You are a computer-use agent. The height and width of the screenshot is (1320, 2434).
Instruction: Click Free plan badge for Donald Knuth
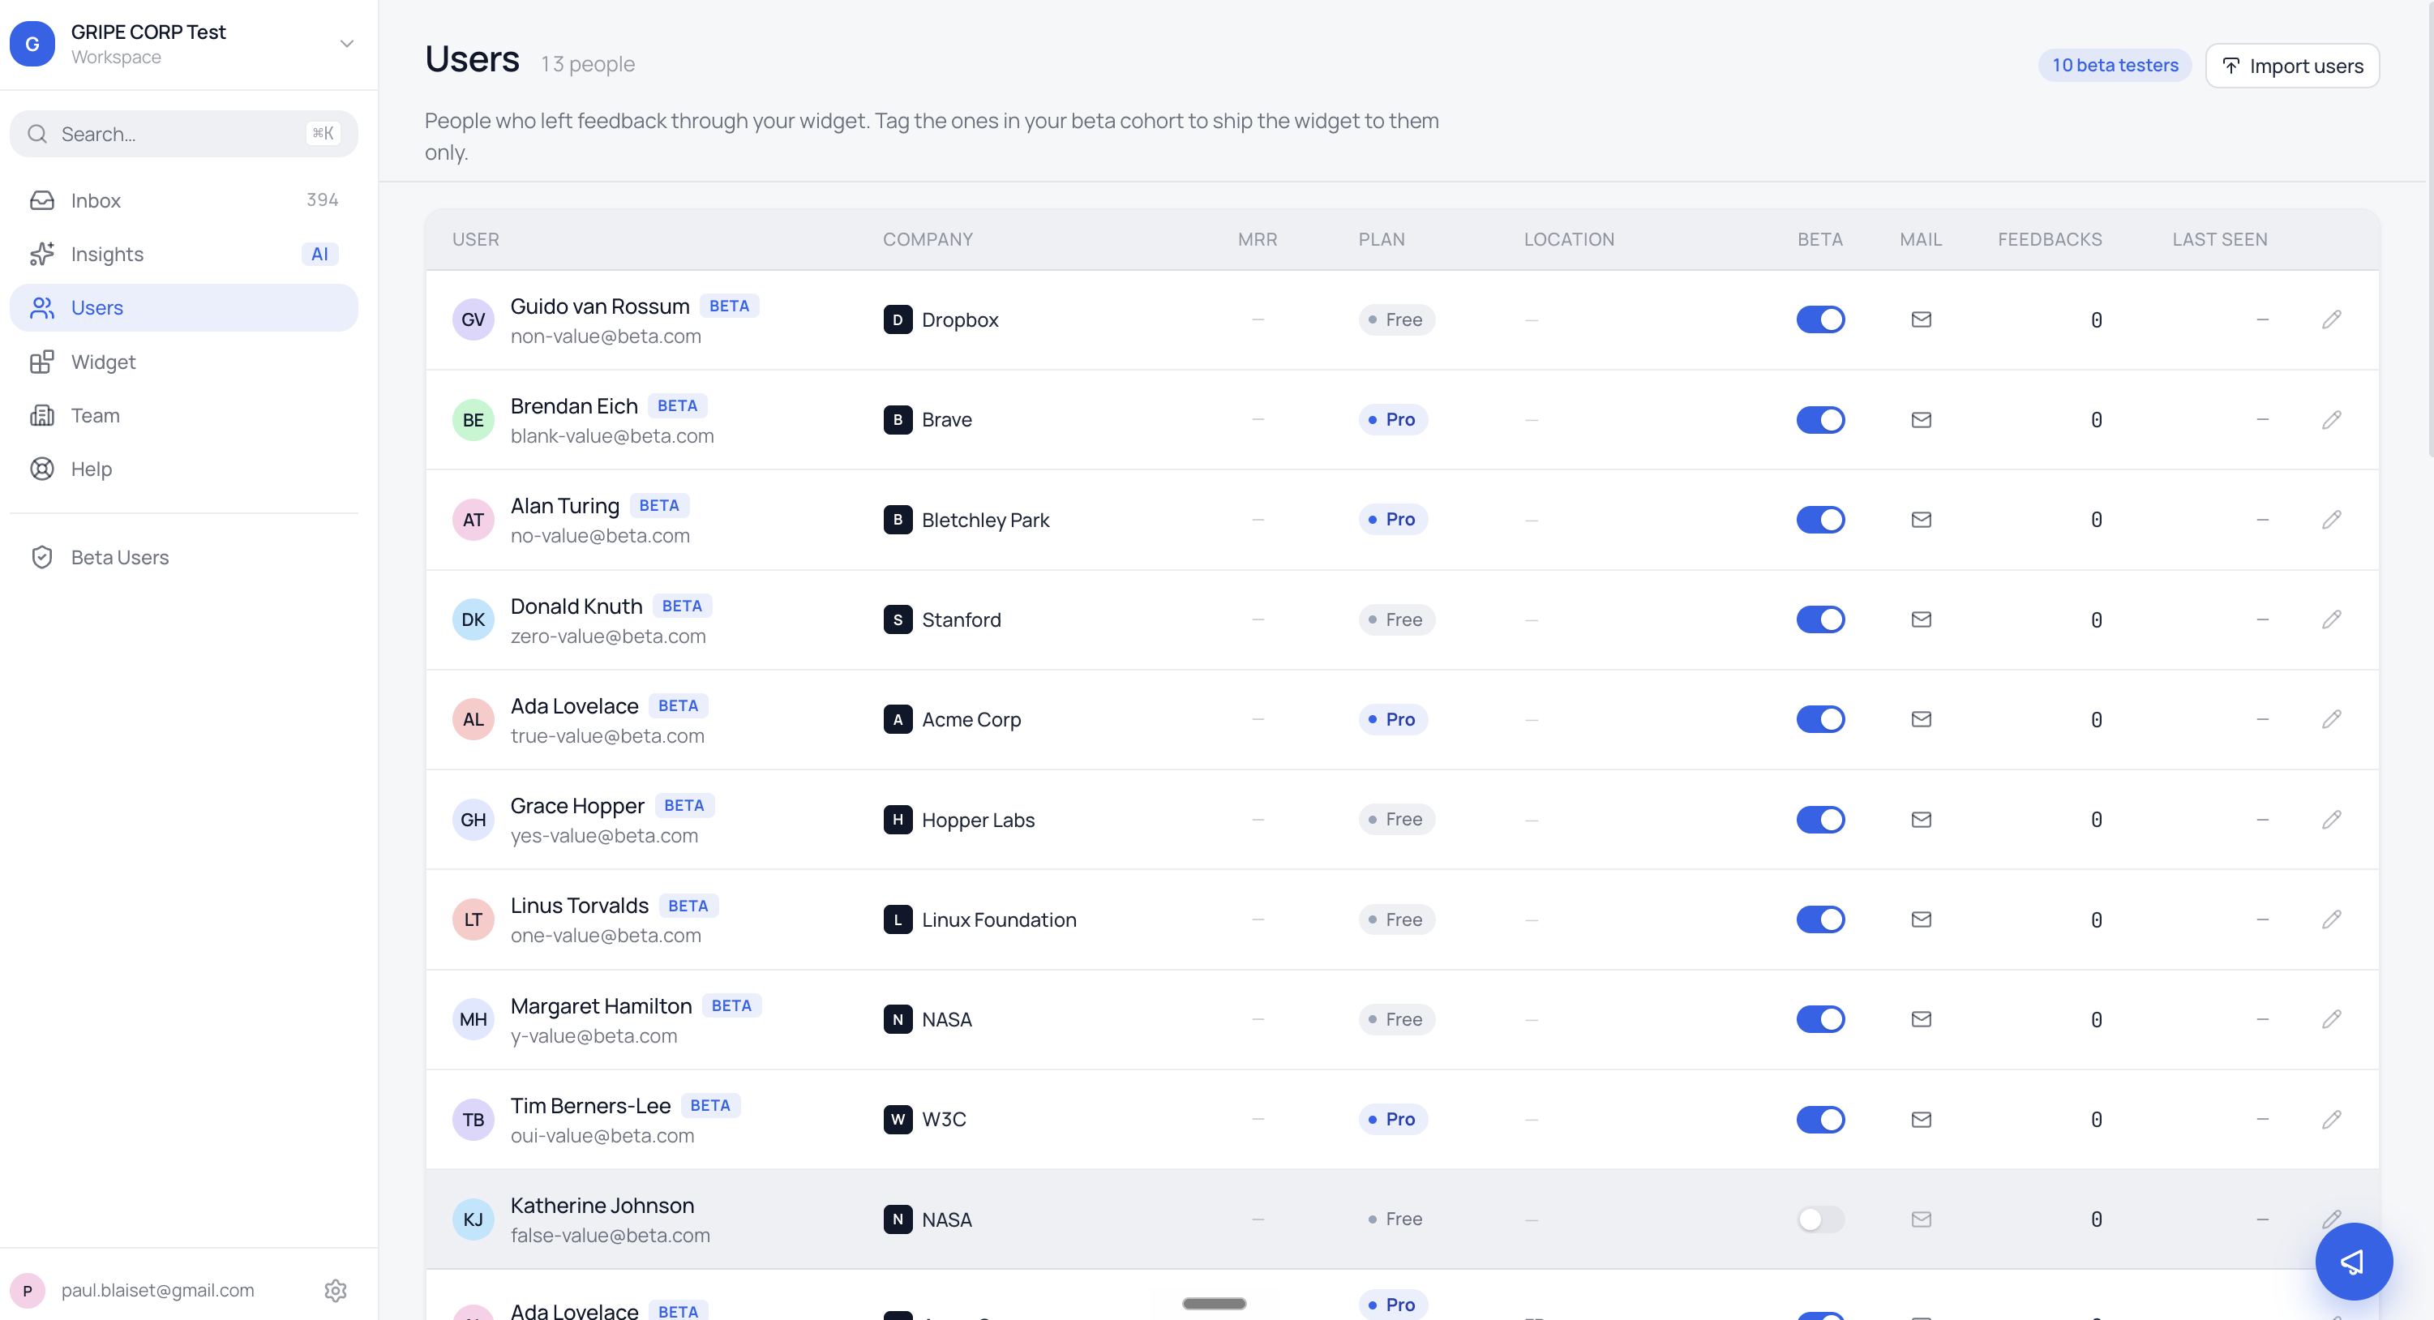coord(1396,619)
